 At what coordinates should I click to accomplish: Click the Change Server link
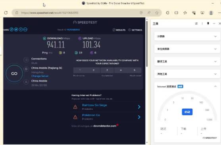[x=40, y=76]
